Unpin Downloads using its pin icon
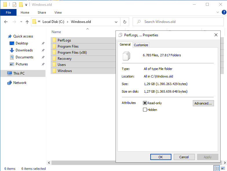Image resolution: width=227 pixels, height=171 pixels. 43,50
